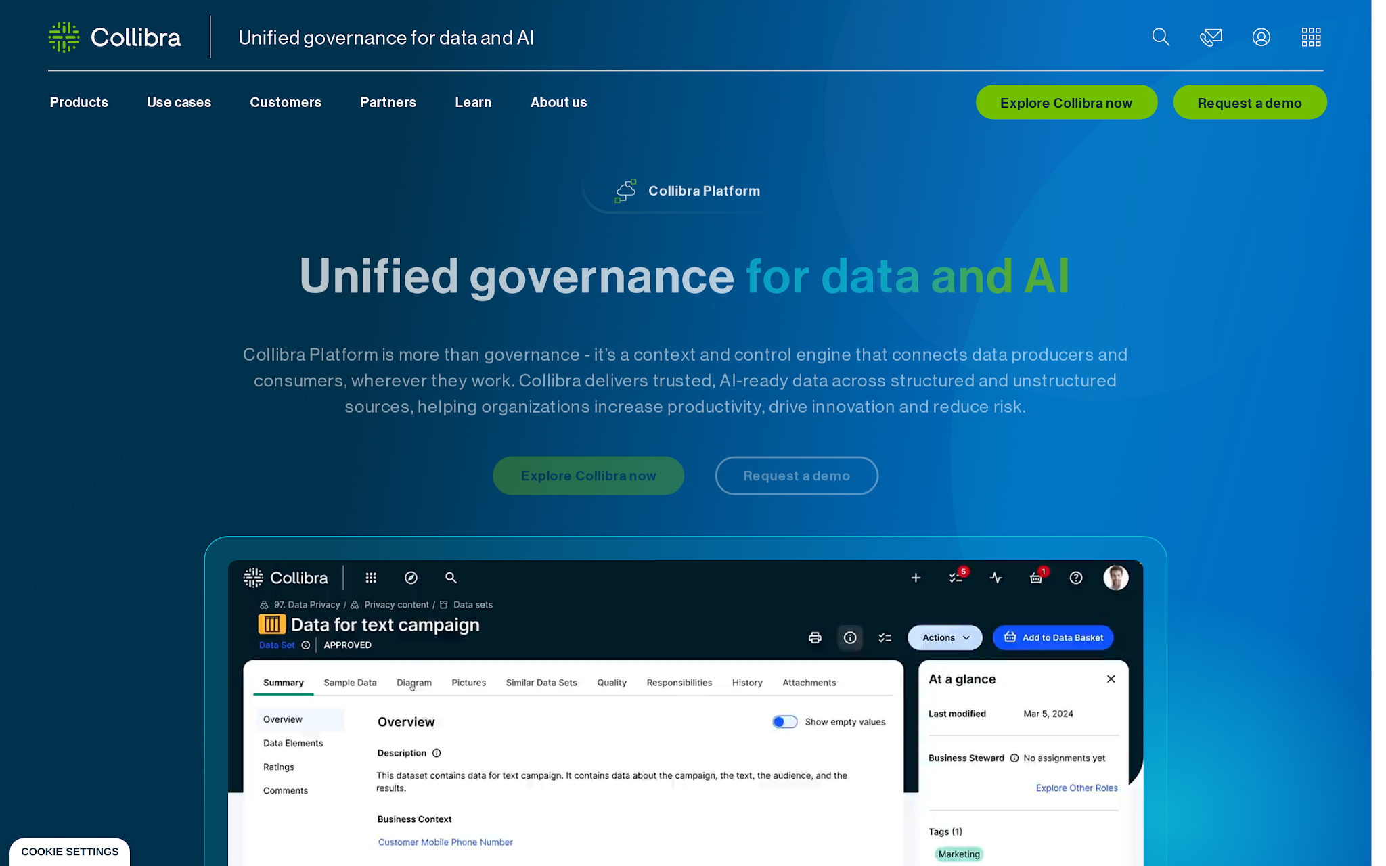Click info icon beside Business Steward

(1014, 758)
